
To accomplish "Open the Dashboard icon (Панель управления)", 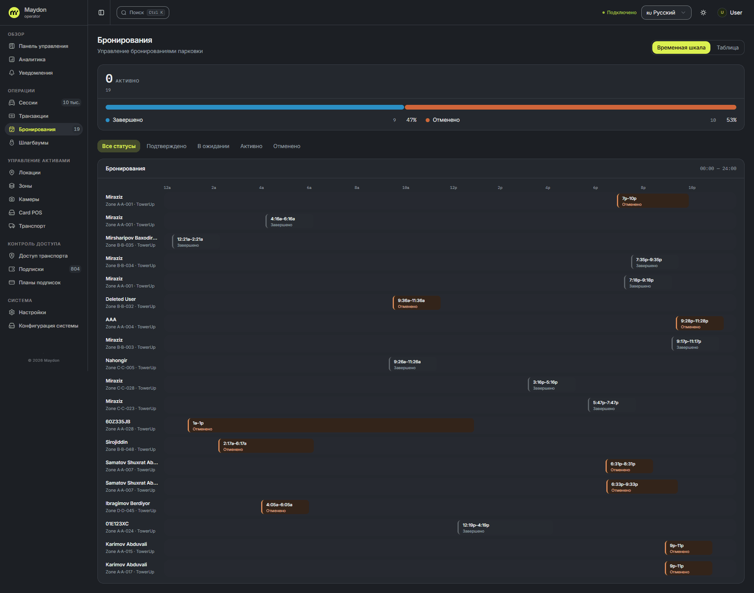I will (x=12, y=46).
